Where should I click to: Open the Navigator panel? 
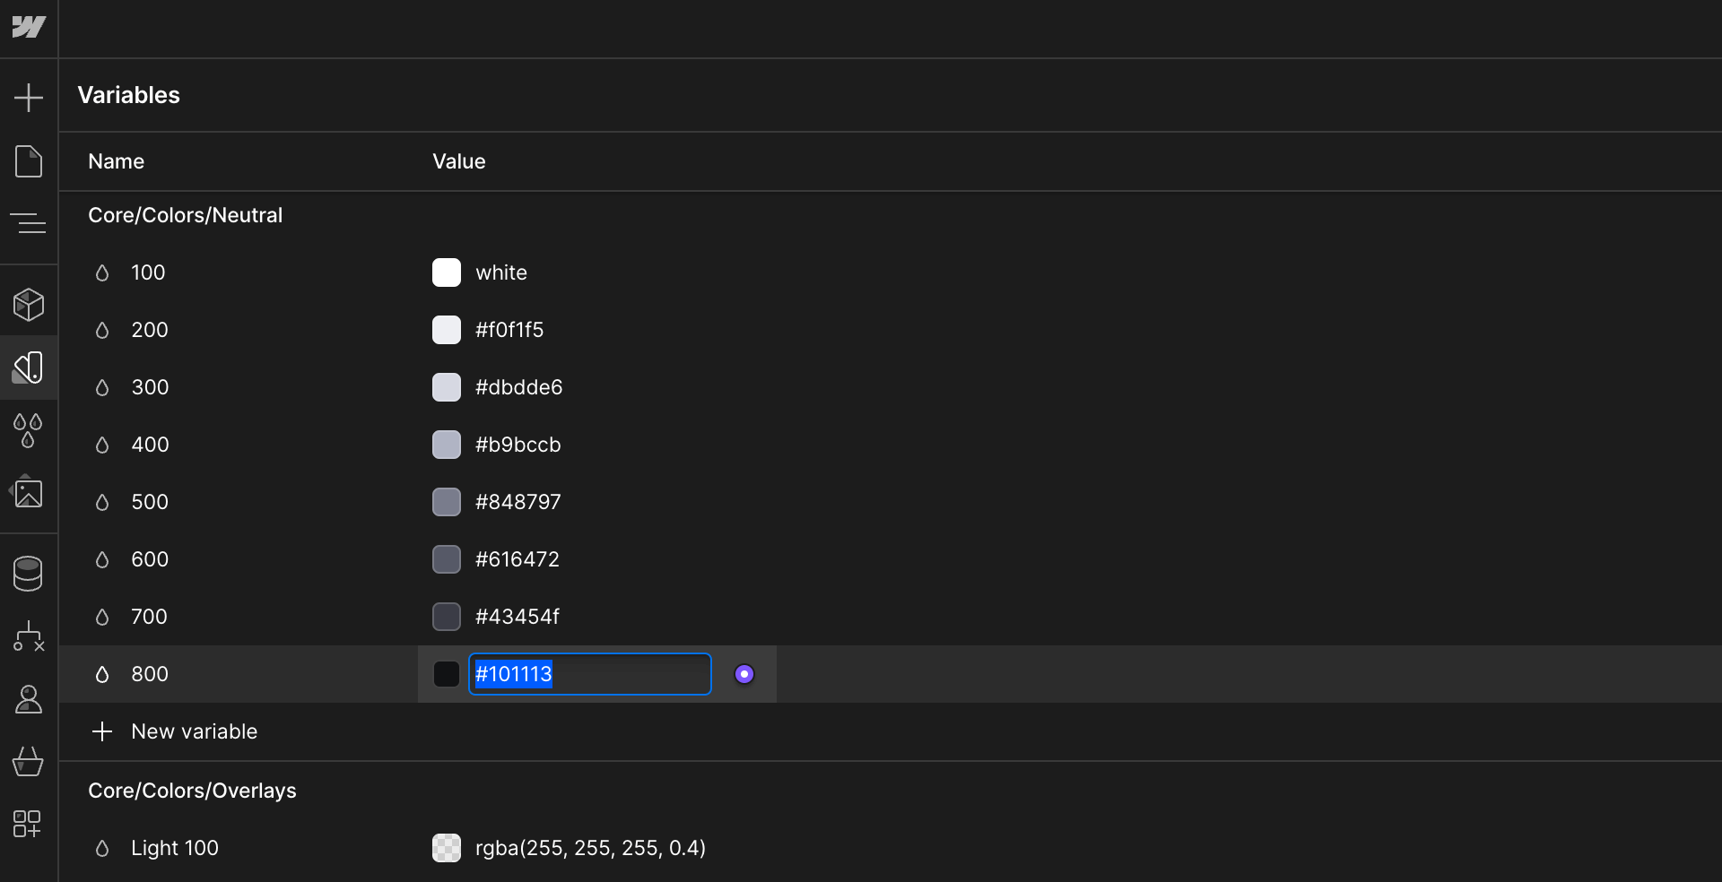pos(30,224)
